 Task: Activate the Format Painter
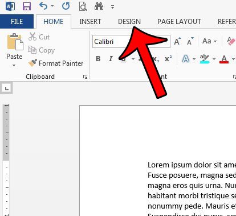pyautogui.click(x=56, y=63)
